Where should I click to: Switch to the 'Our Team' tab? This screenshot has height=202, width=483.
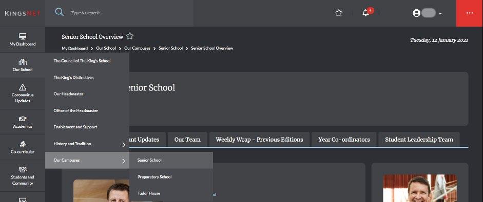coord(187,140)
